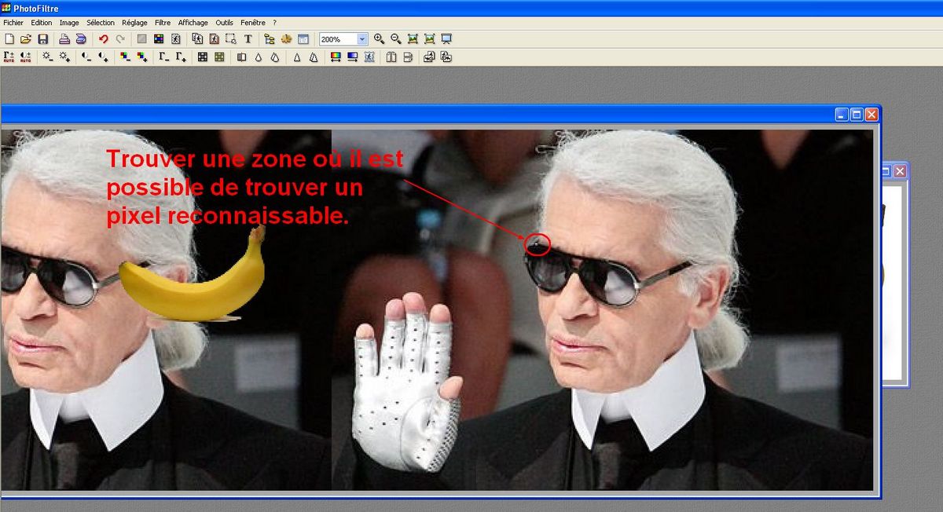Select the Text tool (T) icon
The width and height of the screenshot is (943, 512).
coord(248,38)
